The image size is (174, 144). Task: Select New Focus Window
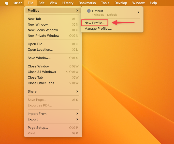point(43,30)
